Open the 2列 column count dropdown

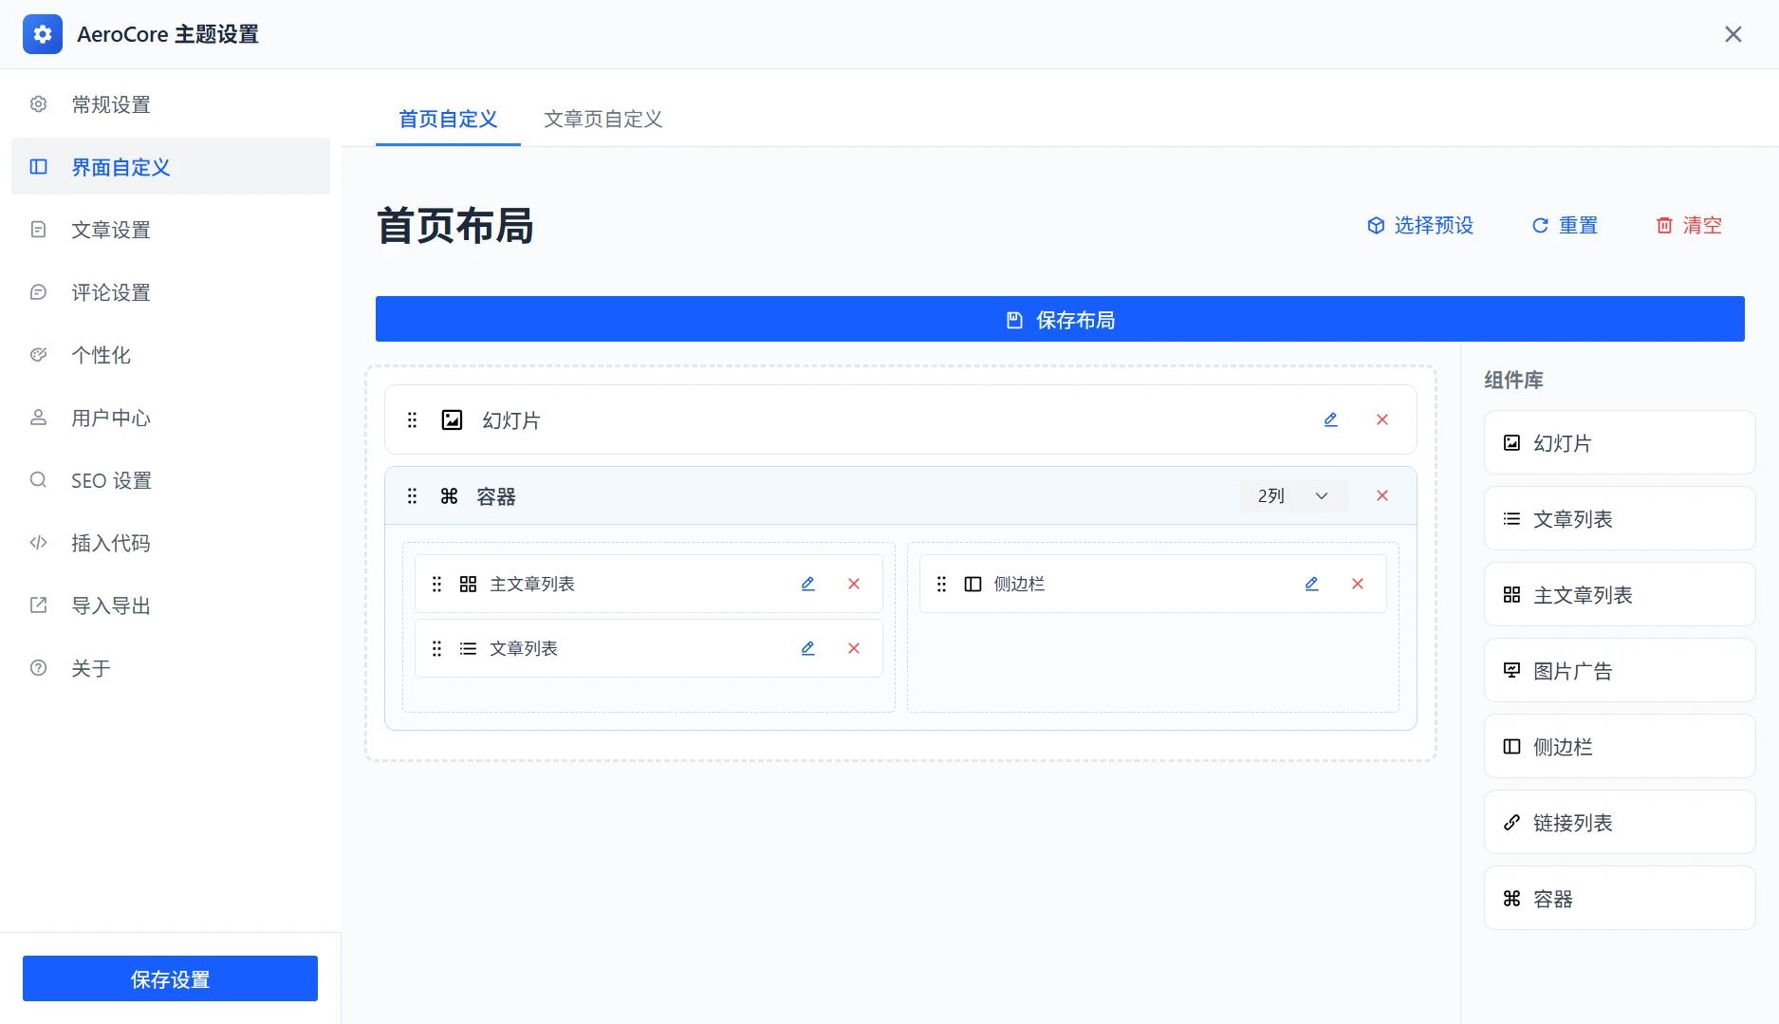pos(1292,494)
